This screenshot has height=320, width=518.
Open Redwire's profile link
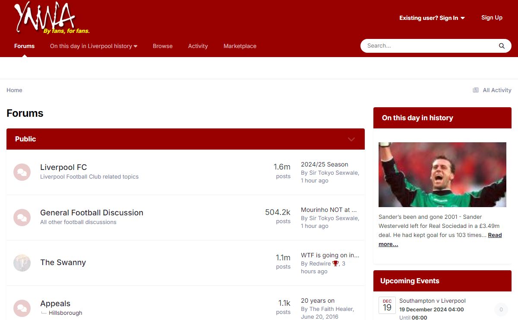click(x=320, y=263)
